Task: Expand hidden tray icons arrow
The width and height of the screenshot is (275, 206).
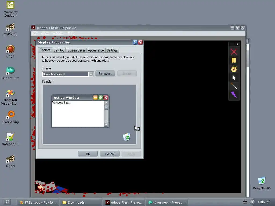Action: point(252,202)
